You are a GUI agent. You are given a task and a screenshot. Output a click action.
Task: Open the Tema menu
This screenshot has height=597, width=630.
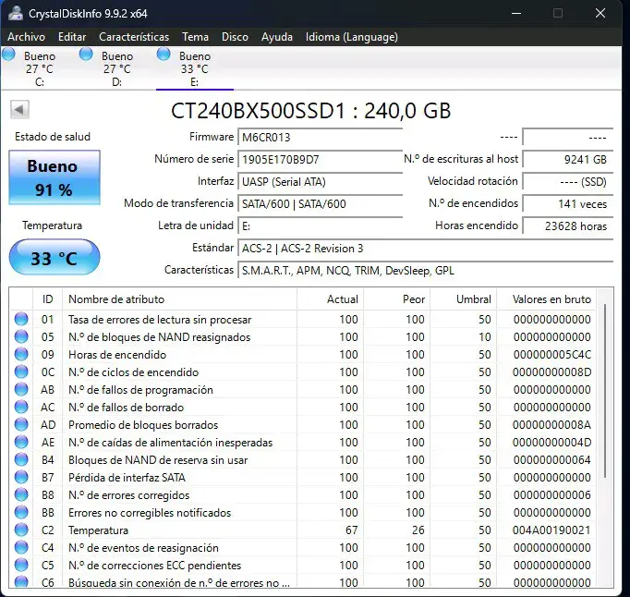195,37
